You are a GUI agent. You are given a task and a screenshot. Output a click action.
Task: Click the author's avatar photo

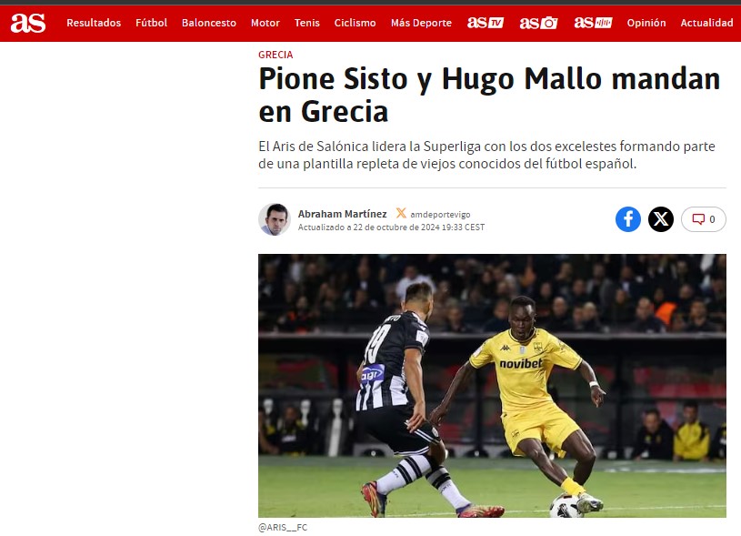click(x=275, y=219)
